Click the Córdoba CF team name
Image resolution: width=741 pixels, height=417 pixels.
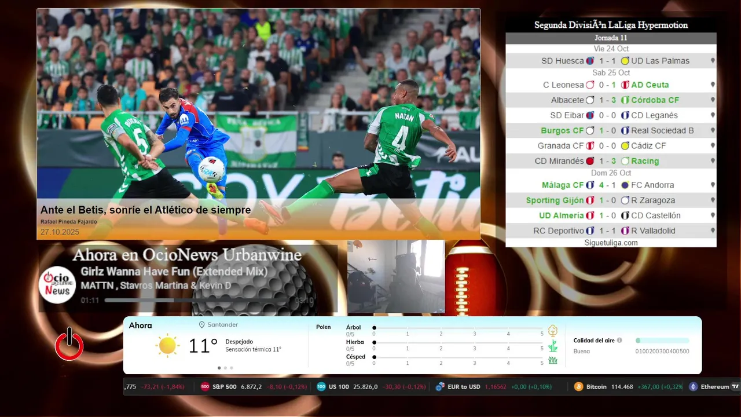click(x=655, y=100)
